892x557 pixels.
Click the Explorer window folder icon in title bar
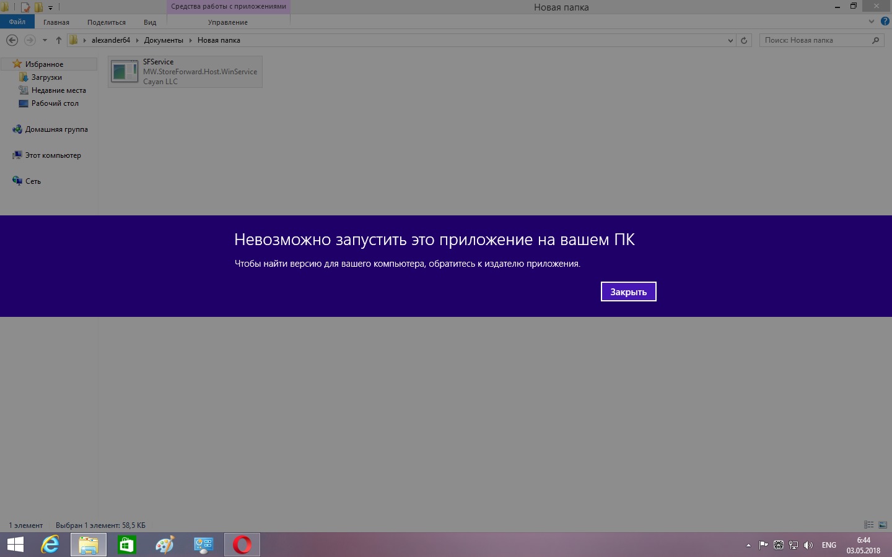[x=5, y=7]
